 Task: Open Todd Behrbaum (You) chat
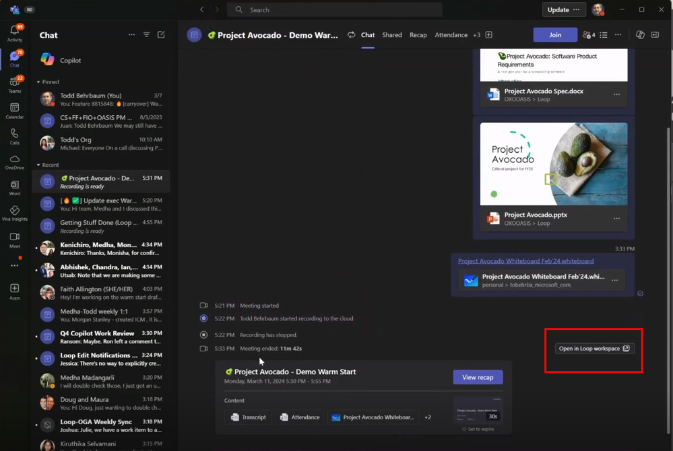point(101,100)
